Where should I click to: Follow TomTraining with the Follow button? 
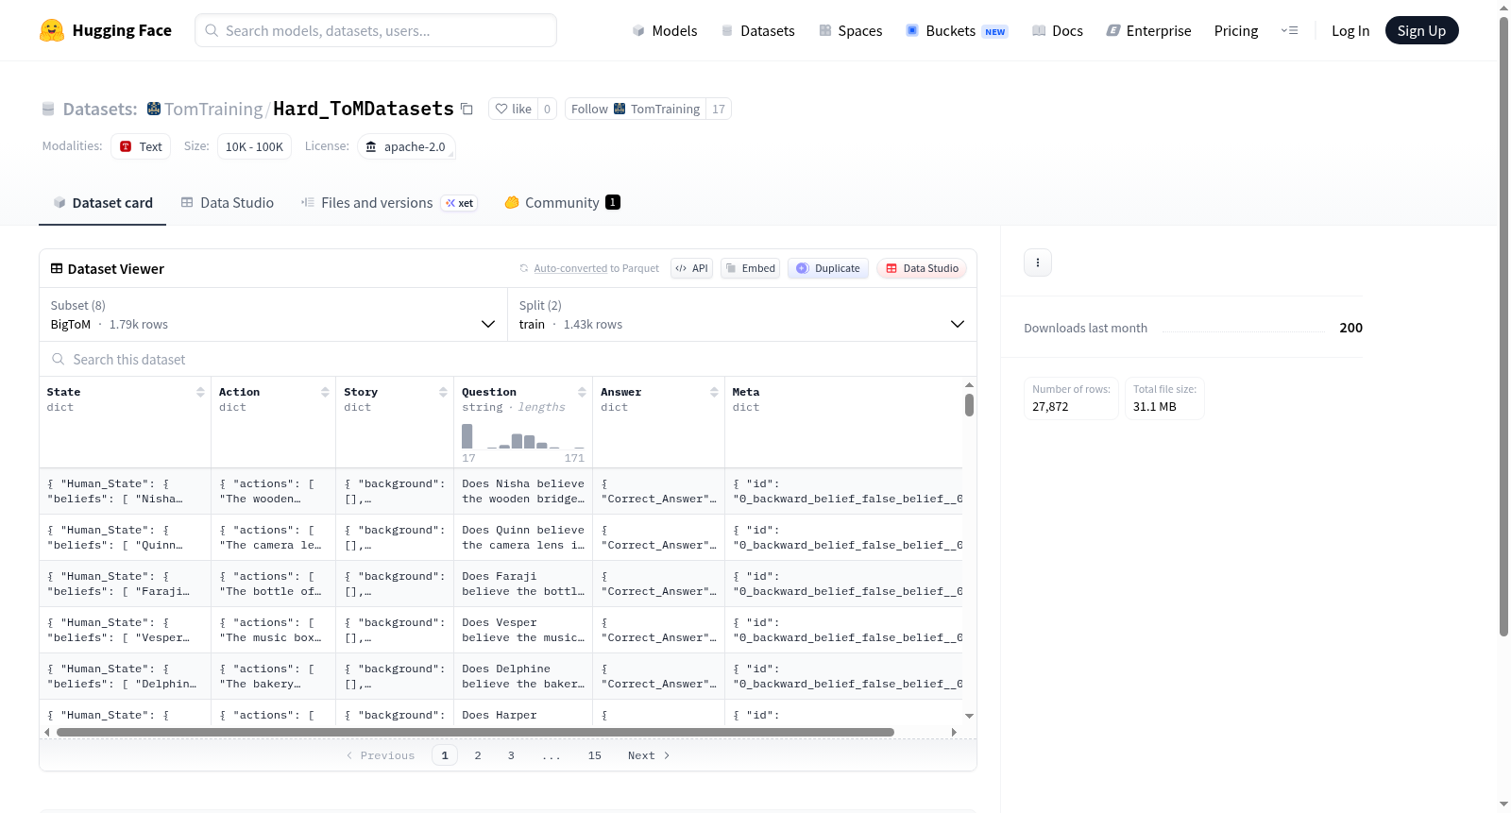click(635, 109)
